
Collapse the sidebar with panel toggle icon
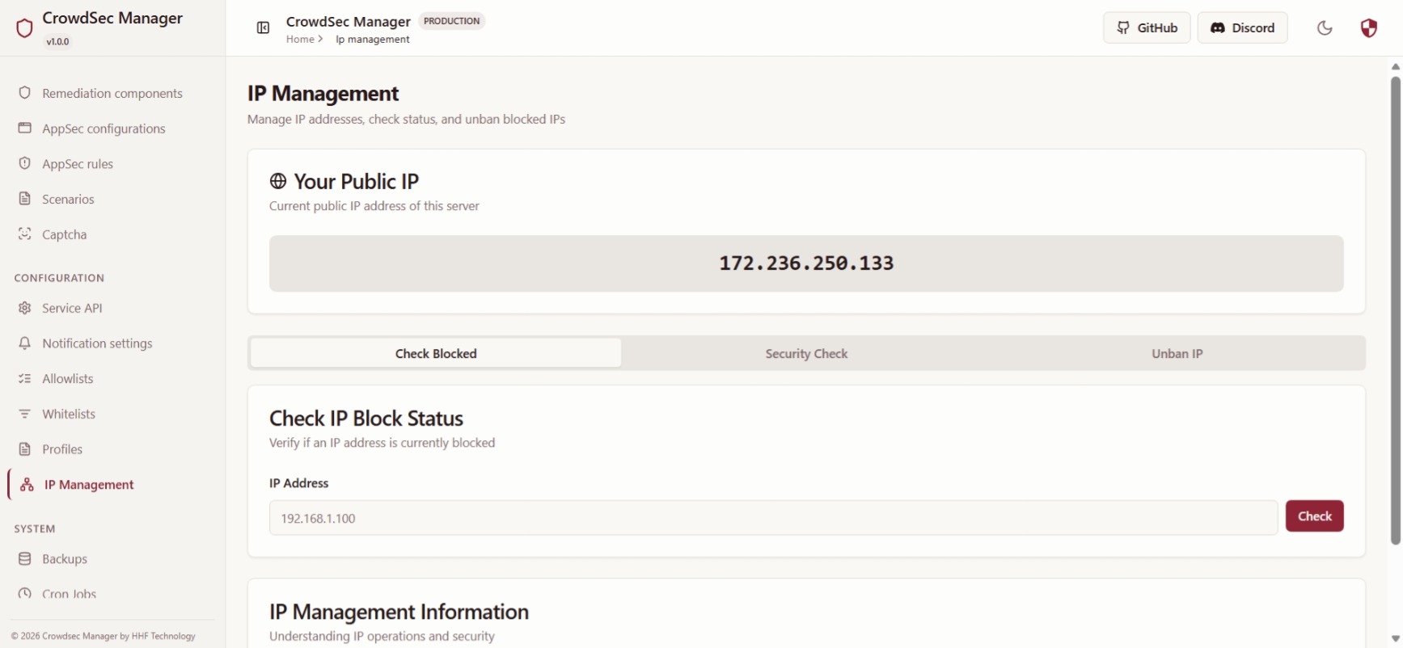click(263, 28)
